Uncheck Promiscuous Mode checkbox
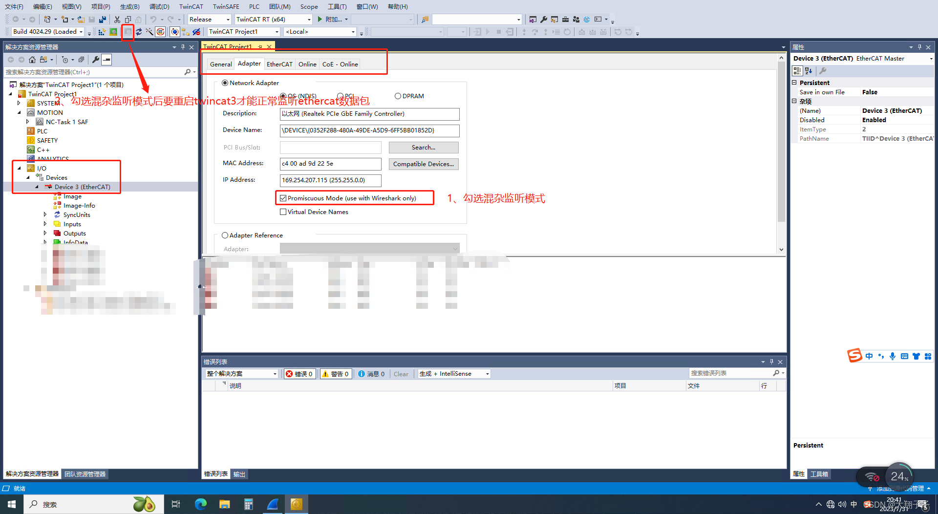938x514 pixels. coord(283,198)
